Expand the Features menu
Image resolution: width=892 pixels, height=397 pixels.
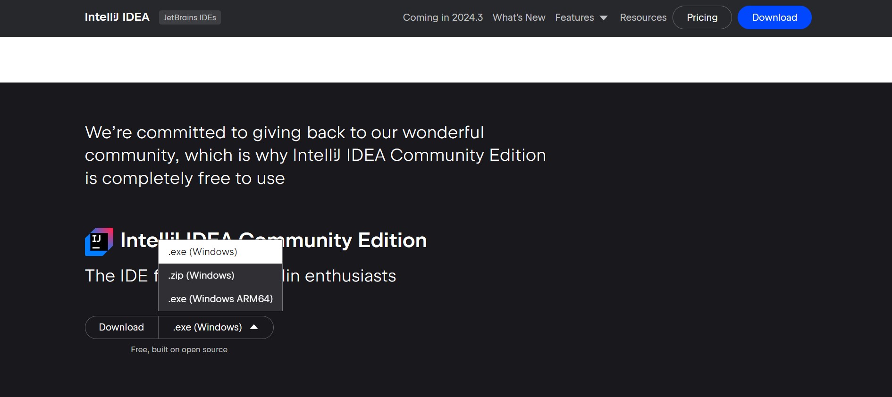[581, 17]
